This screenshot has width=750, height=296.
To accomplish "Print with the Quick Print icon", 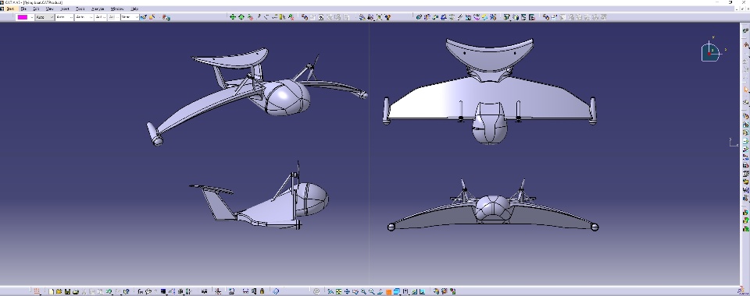I will pos(76,291).
